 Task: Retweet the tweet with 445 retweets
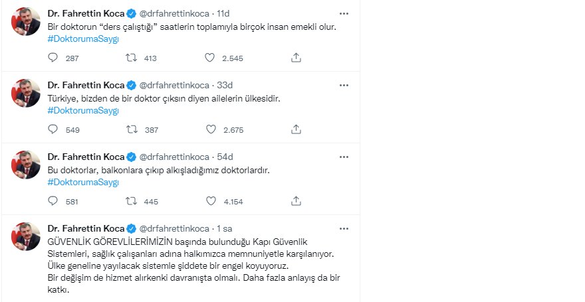coord(130,200)
